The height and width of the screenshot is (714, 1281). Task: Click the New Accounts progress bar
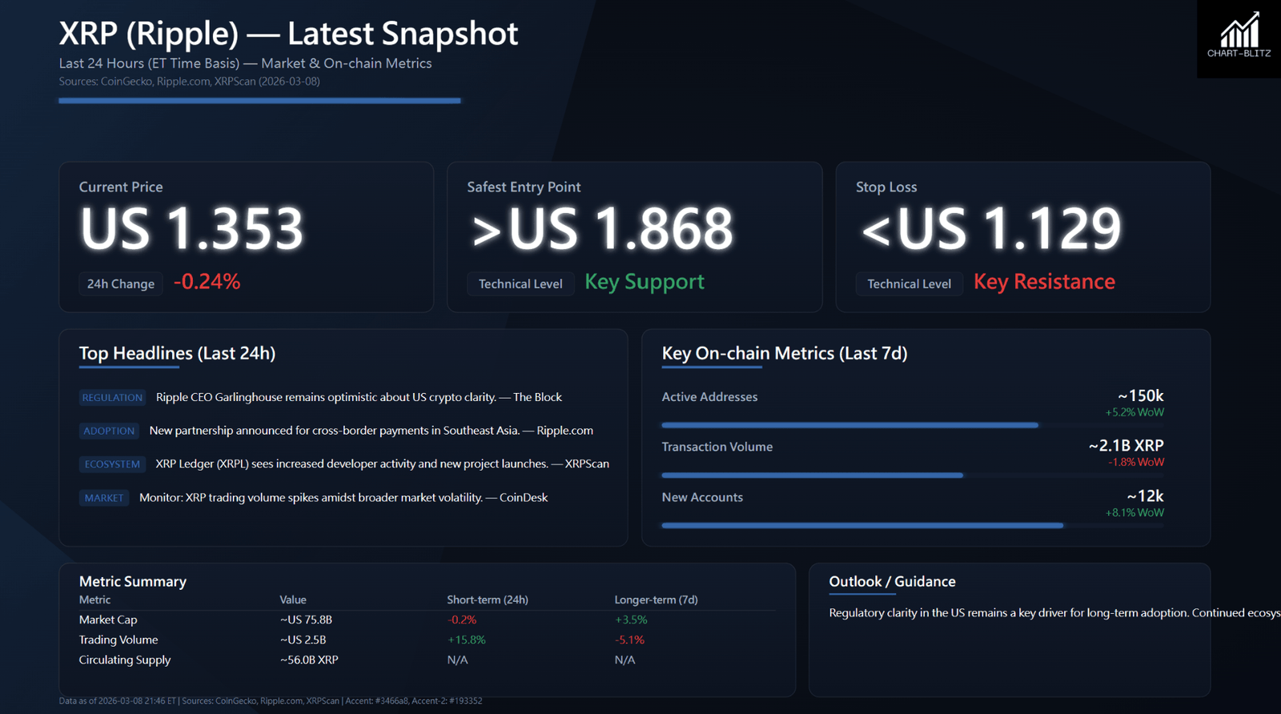(x=861, y=526)
